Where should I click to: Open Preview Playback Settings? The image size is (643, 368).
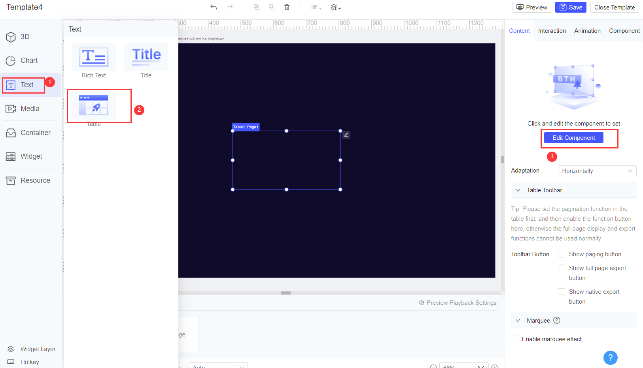[458, 303]
